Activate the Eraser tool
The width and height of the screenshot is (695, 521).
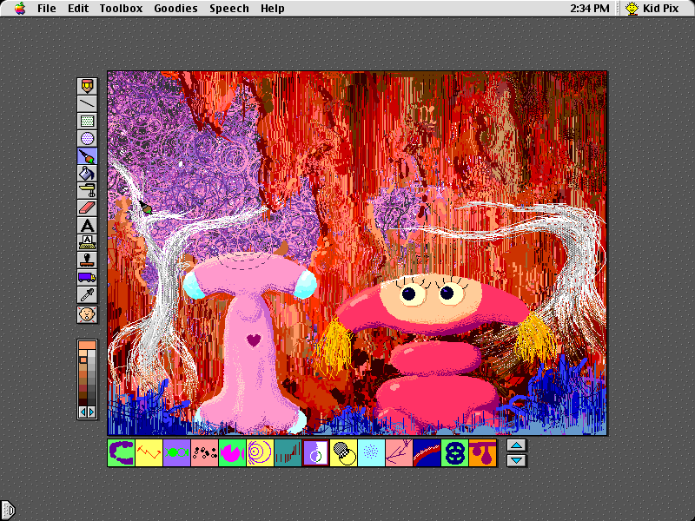87,208
